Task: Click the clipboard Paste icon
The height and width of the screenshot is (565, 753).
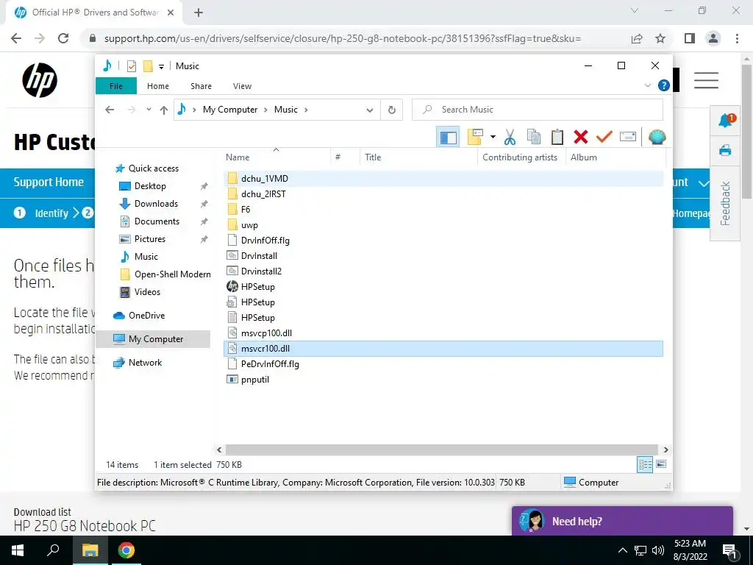Action: 557,138
